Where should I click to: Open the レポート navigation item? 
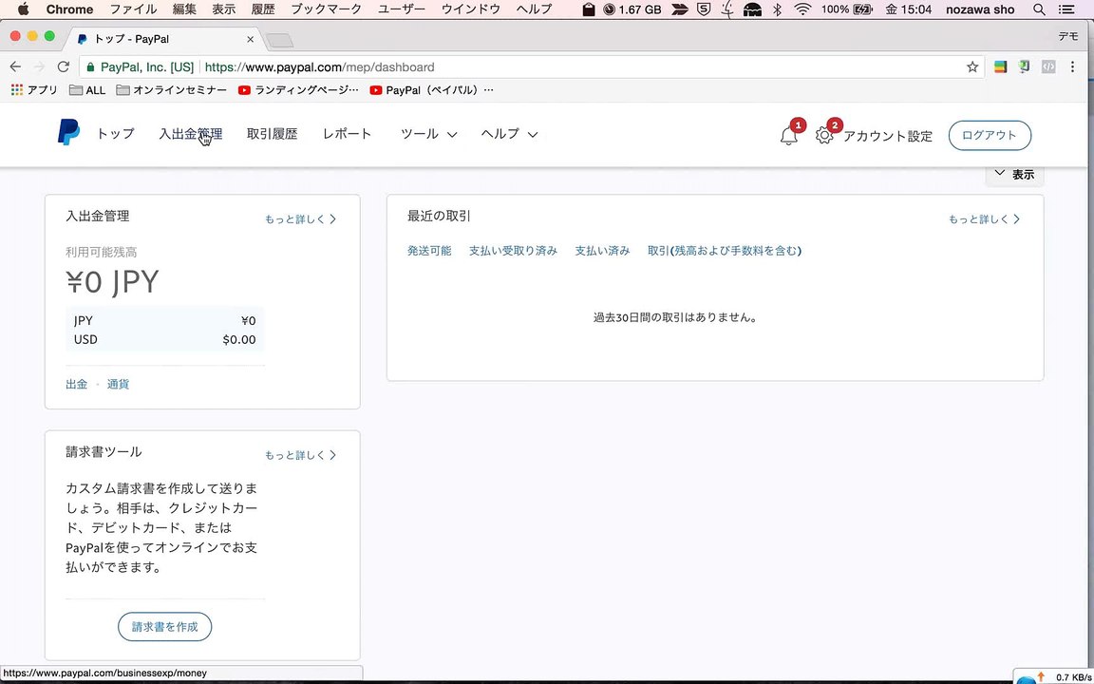tap(347, 134)
